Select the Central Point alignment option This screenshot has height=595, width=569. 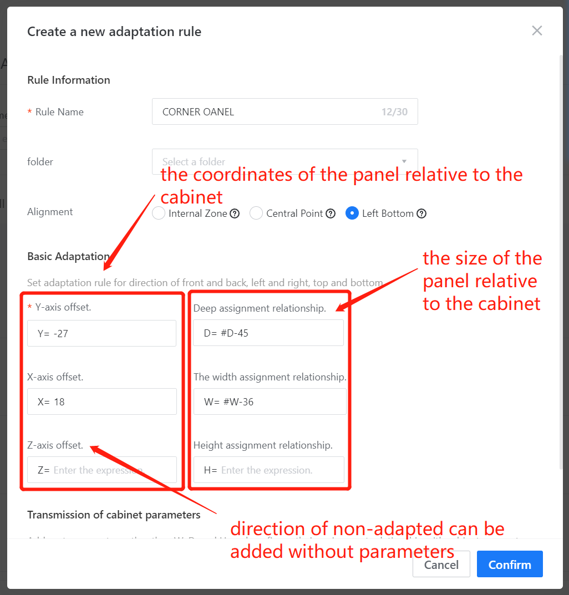256,213
